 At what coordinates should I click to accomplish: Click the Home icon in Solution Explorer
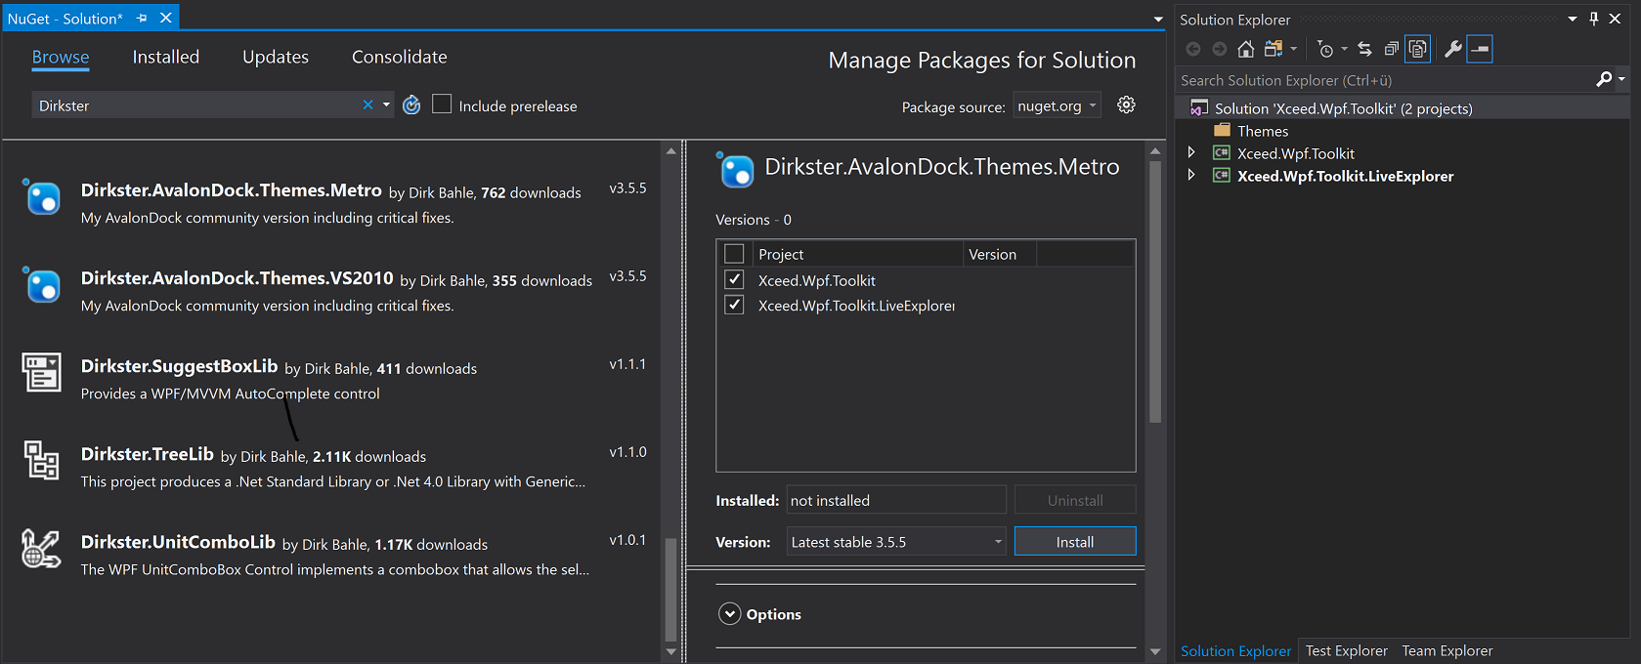[1245, 49]
